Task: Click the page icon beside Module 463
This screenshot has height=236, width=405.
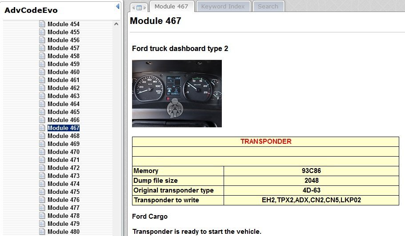Action: tap(42, 96)
